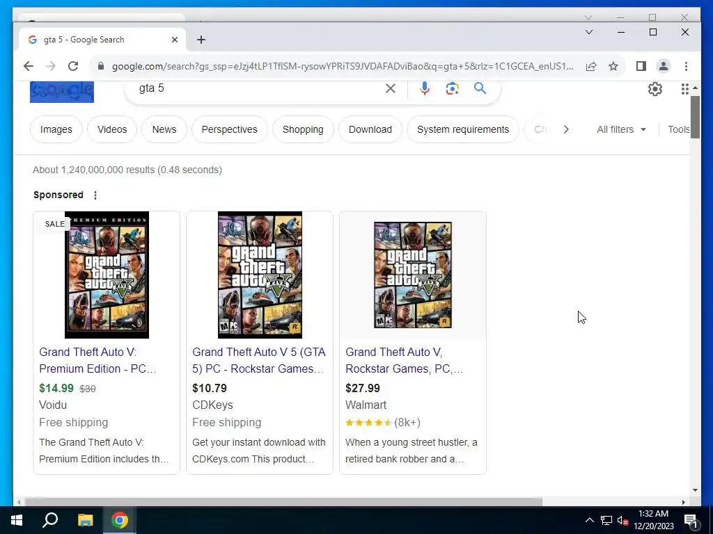Open the taskbar clock and date
Screen dimensions: 713x534
654,520
